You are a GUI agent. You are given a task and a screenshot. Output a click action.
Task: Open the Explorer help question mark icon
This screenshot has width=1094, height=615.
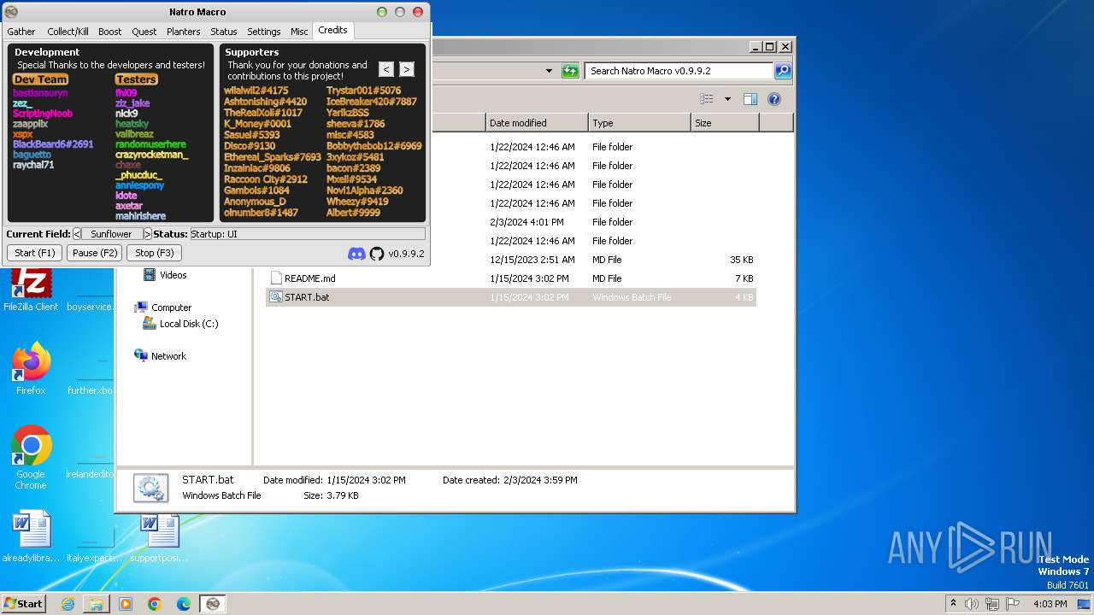774,99
